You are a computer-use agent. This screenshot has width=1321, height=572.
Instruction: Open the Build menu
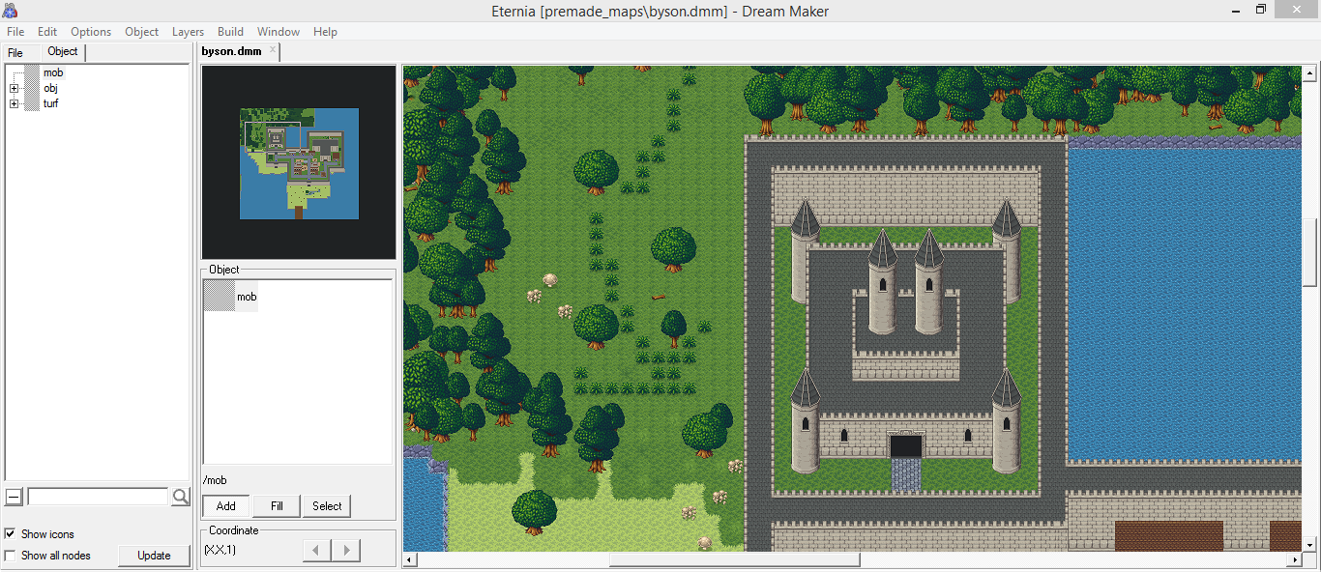click(x=230, y=32)
